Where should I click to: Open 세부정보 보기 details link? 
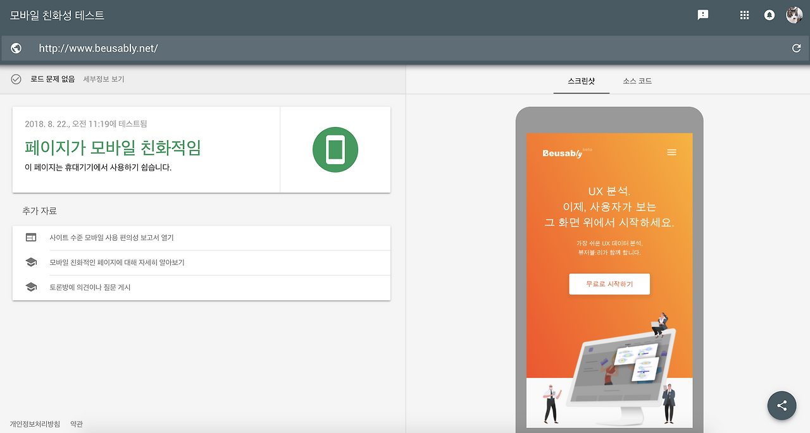coord(104,79)
